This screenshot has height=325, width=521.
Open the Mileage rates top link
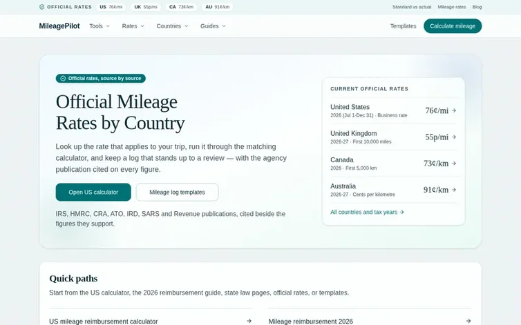(x=451, y=7)
